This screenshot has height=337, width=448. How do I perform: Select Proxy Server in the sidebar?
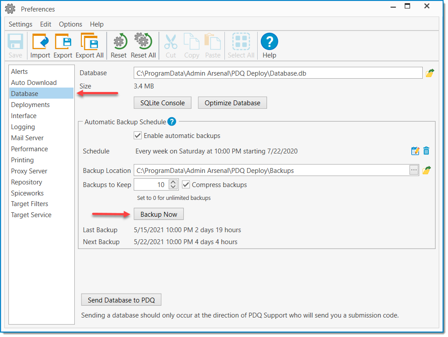(x=42, y=171)
